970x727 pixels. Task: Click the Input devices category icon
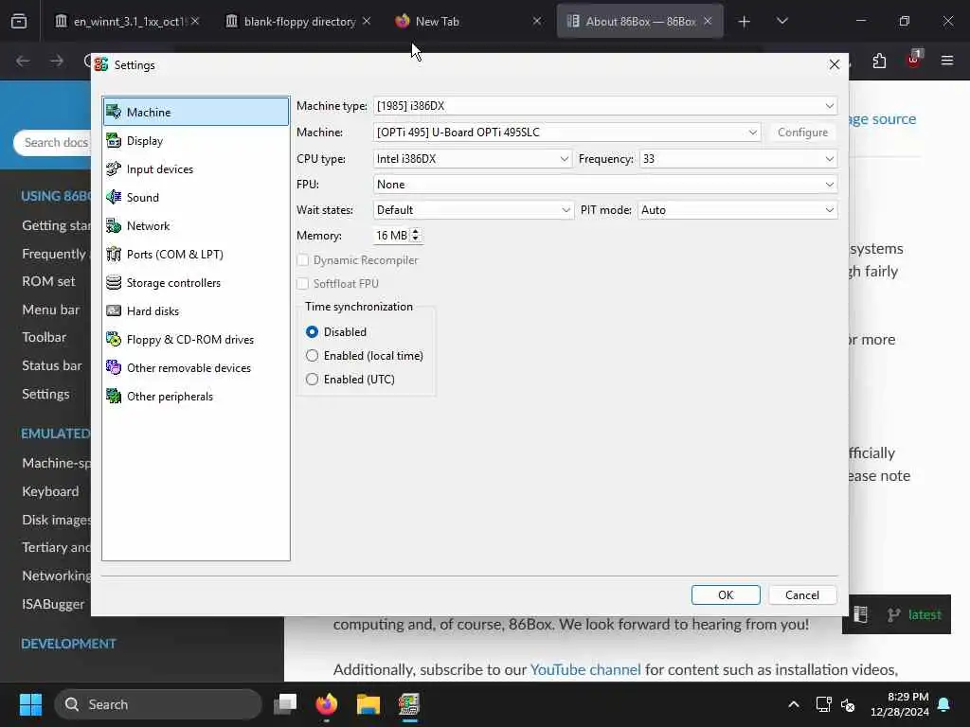coord(114,168)
